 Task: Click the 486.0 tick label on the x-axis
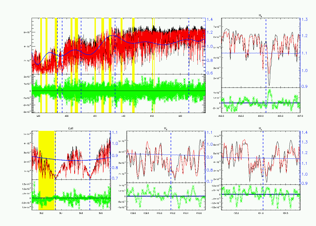pyautogui.click(x=260, y=115)
